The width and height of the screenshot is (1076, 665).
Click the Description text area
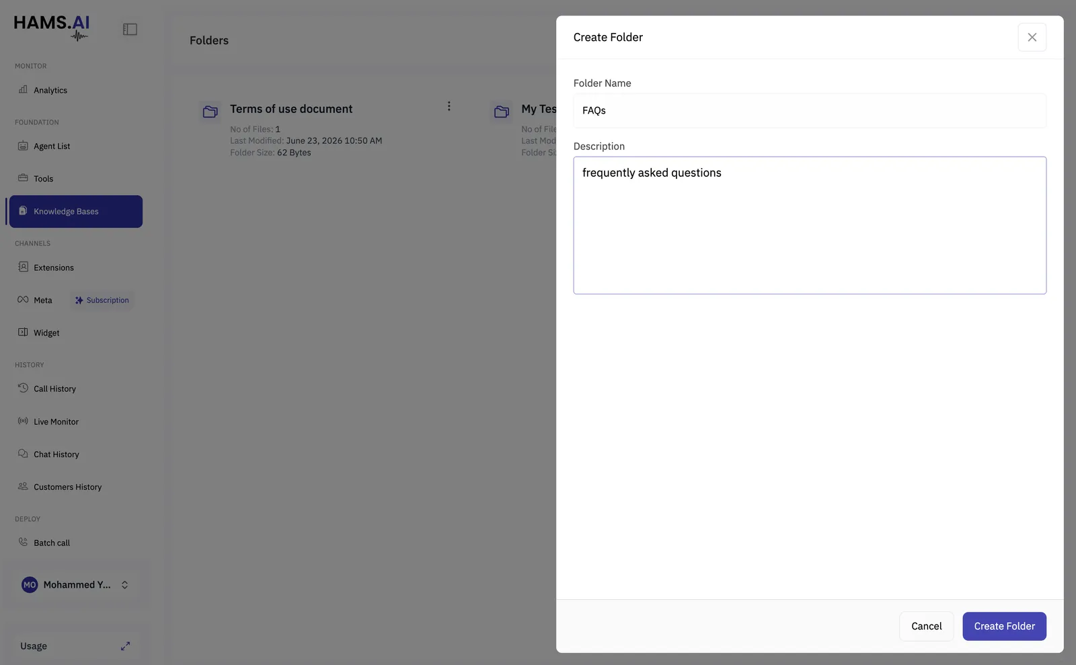point(810,225)
